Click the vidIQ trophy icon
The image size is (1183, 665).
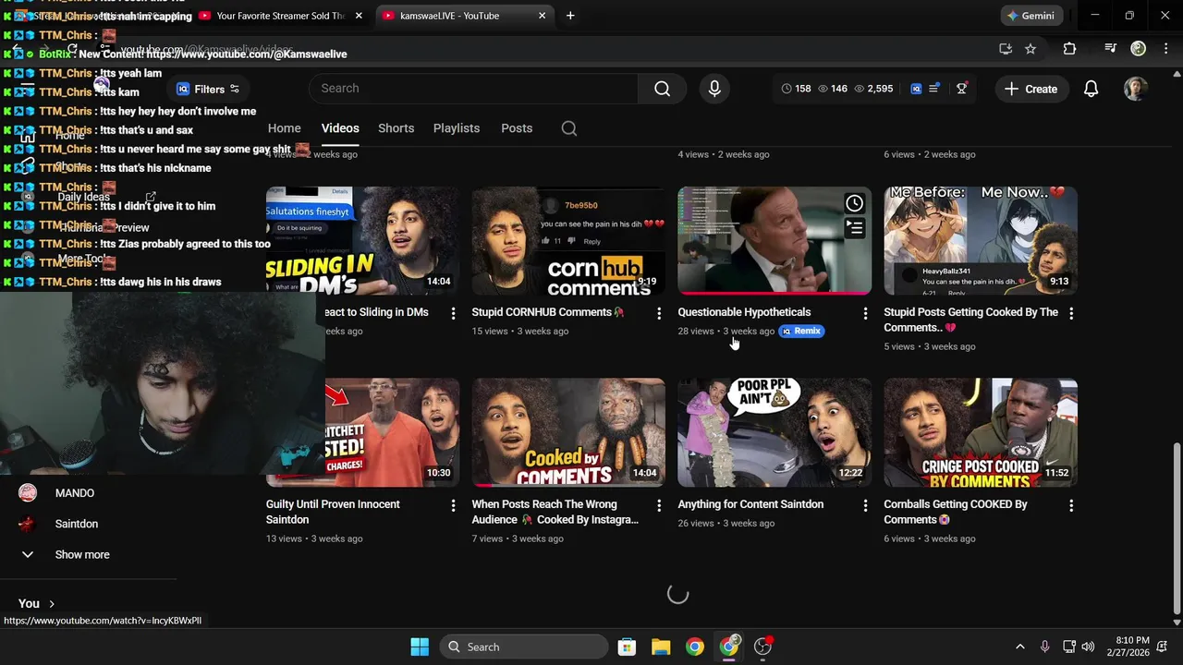pos(962,88)
